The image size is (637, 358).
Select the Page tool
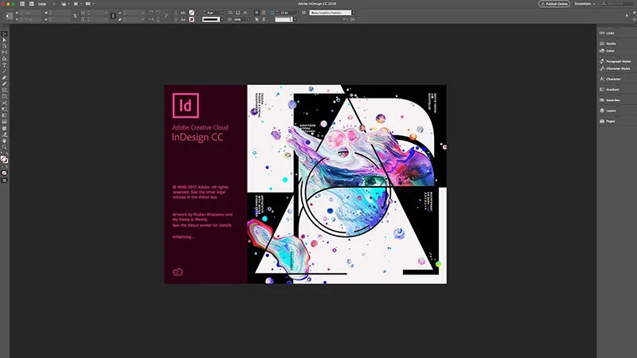(5, 46)
